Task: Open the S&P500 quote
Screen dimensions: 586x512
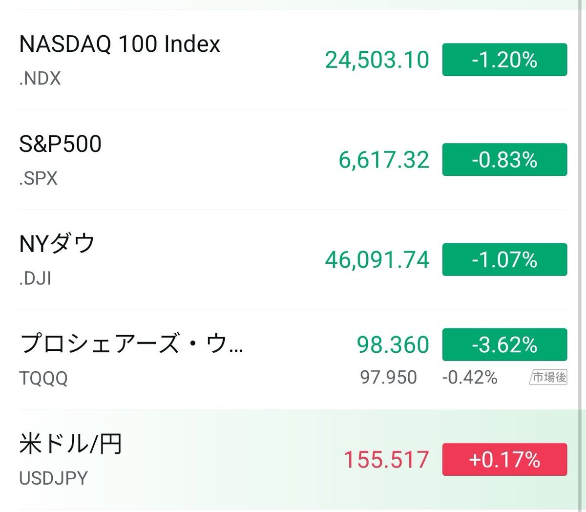Action: (61, 144)
